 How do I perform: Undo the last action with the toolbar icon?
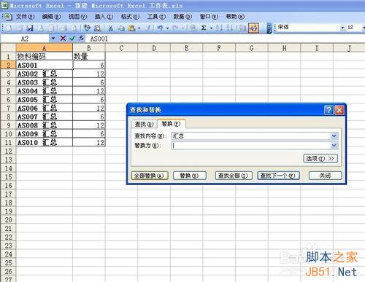(160, 28)
